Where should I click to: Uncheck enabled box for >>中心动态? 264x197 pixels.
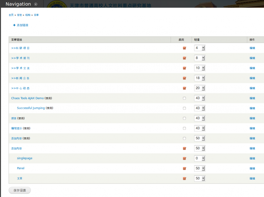(x=185, y=88)
